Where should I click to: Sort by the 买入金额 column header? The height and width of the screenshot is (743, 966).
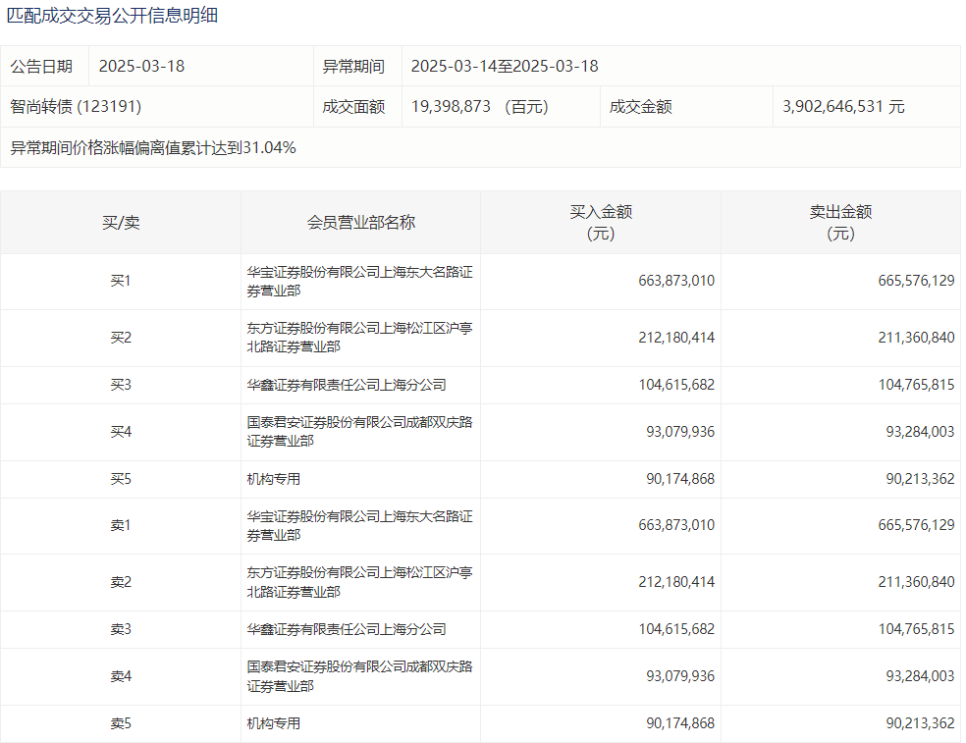point(601,223)
